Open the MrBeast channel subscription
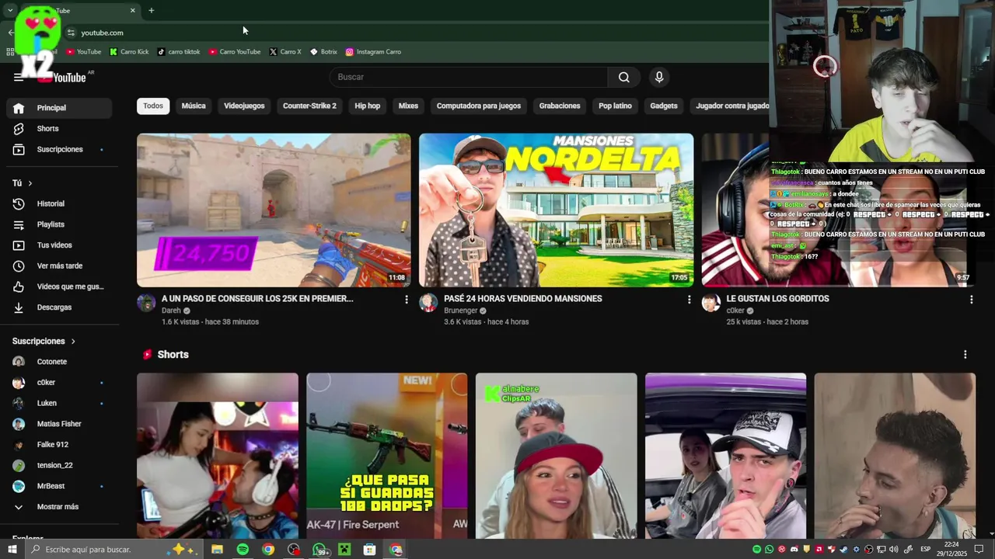995x559 pixels. (x=59, y=486)
